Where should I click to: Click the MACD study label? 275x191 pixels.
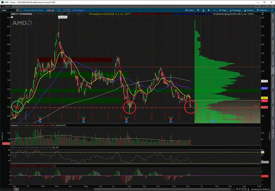coord(27,166)
